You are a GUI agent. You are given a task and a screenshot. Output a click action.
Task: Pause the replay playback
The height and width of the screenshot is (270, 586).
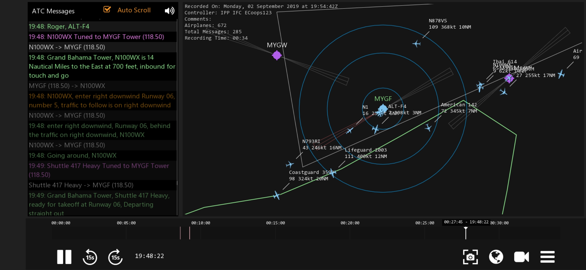pos(64,257)
